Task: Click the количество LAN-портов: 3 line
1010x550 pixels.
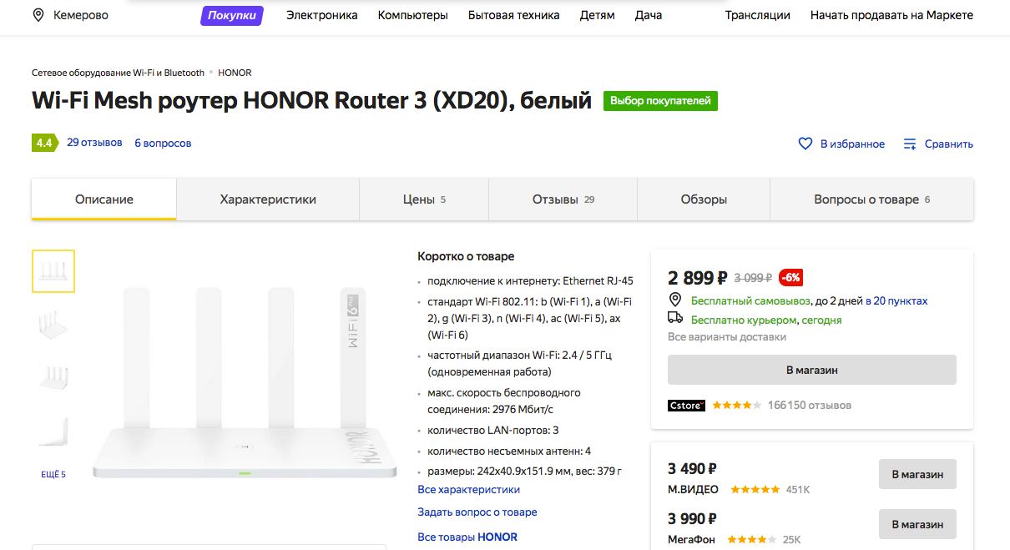Action: click(492, 430)
